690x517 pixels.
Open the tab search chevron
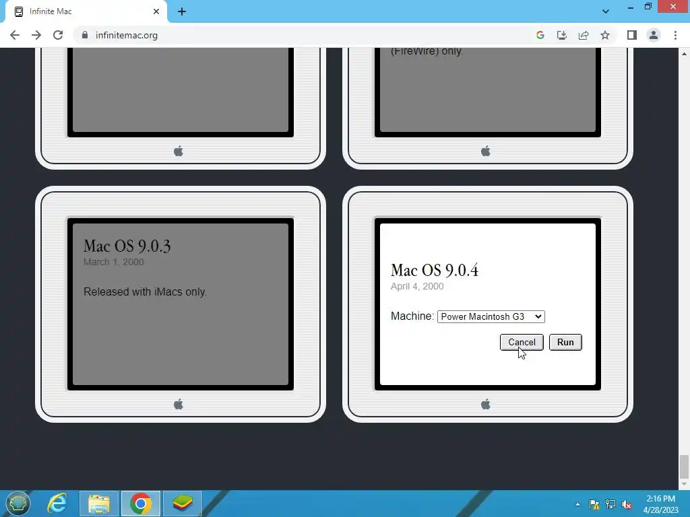point(606,11)
